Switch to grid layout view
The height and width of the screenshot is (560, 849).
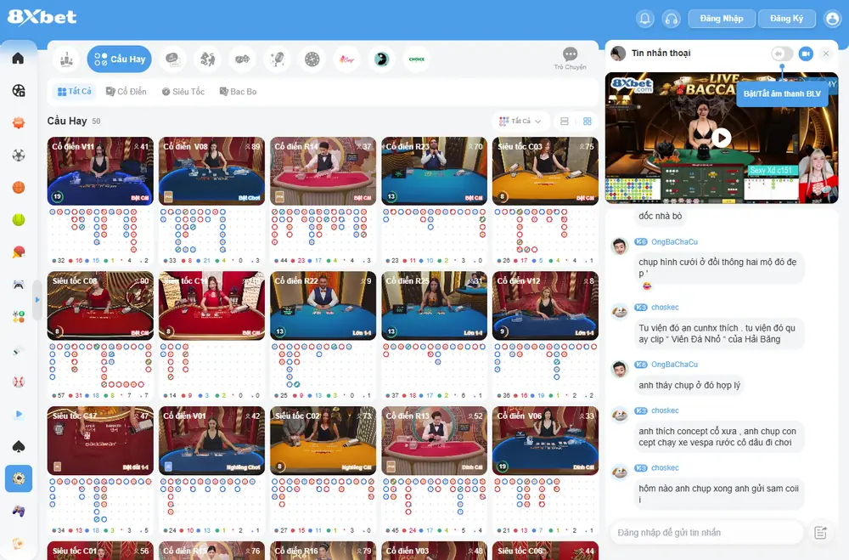tap(588, 121)
